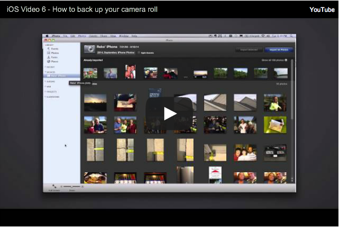This screenshot has width=339, height=227.
Task: Select the iPhone device in sidebar
Action: 62,76
